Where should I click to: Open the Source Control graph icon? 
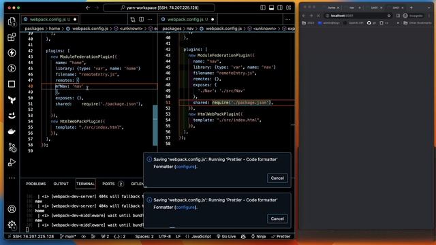pos(12,68)
